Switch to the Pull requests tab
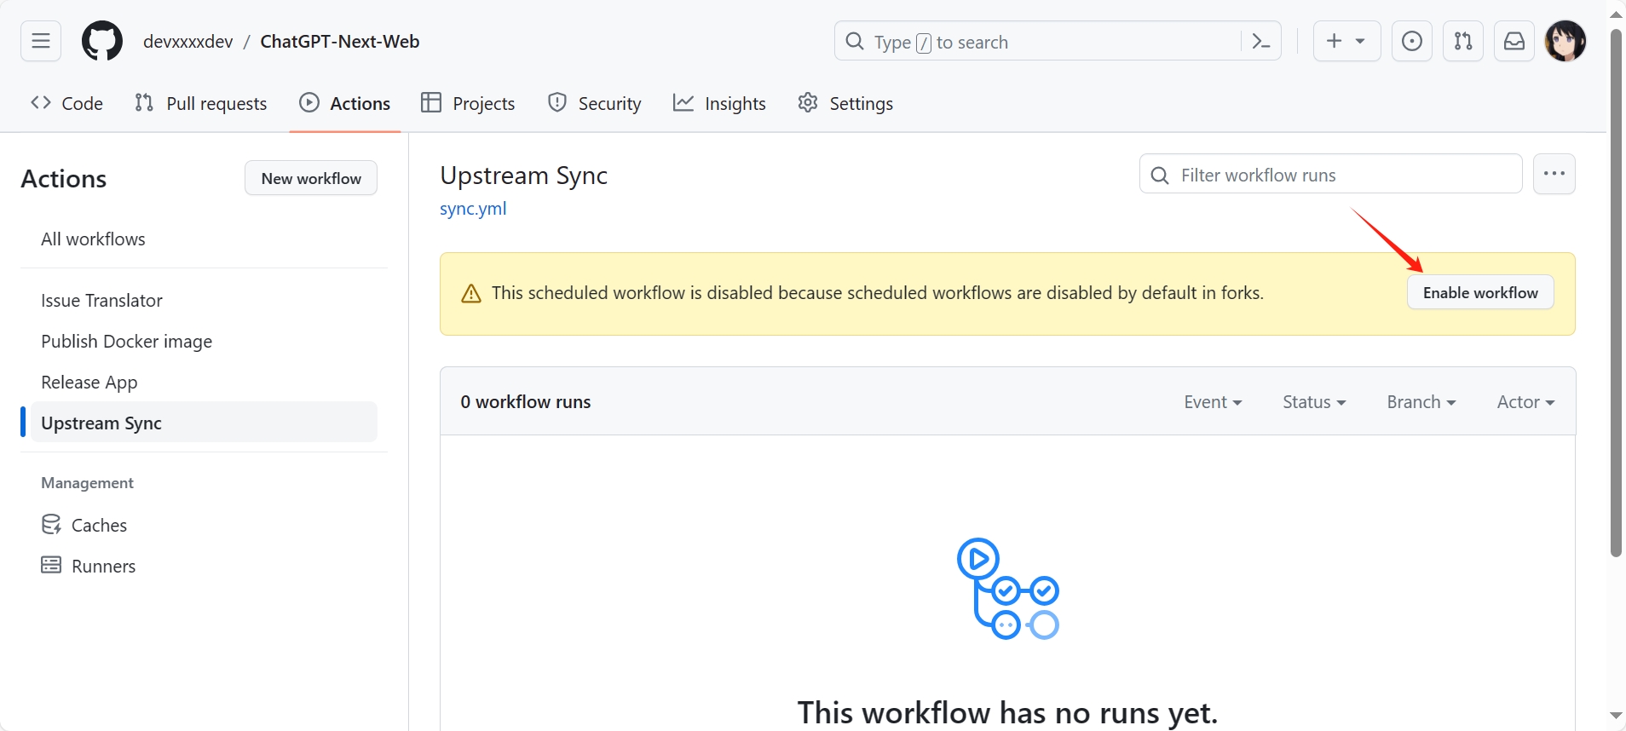This screenshot has width=1626, height=731. [201, 103]
